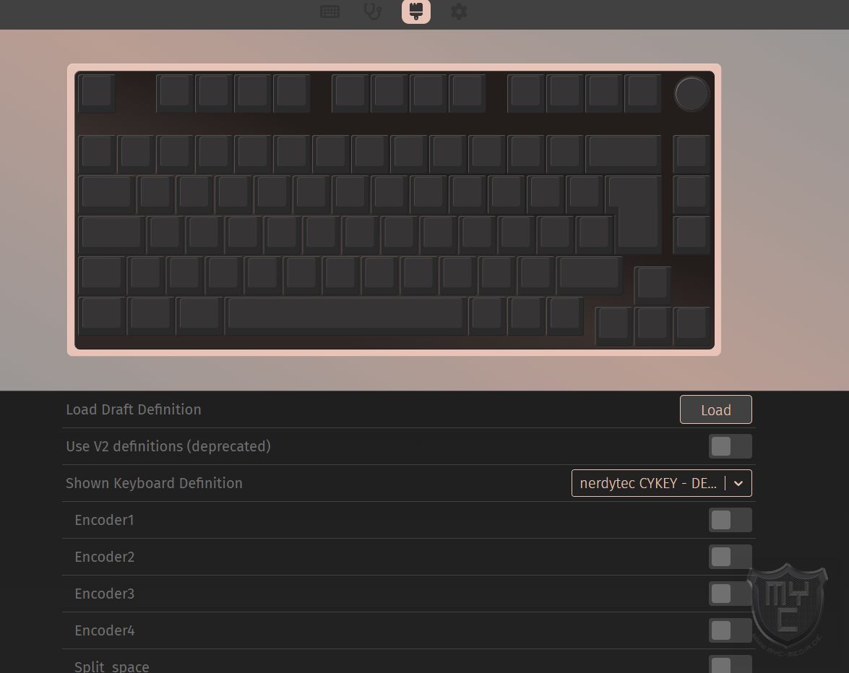Click the Load draft definition button
Screen dimensions: 849x673
click(x=716, y=410)
